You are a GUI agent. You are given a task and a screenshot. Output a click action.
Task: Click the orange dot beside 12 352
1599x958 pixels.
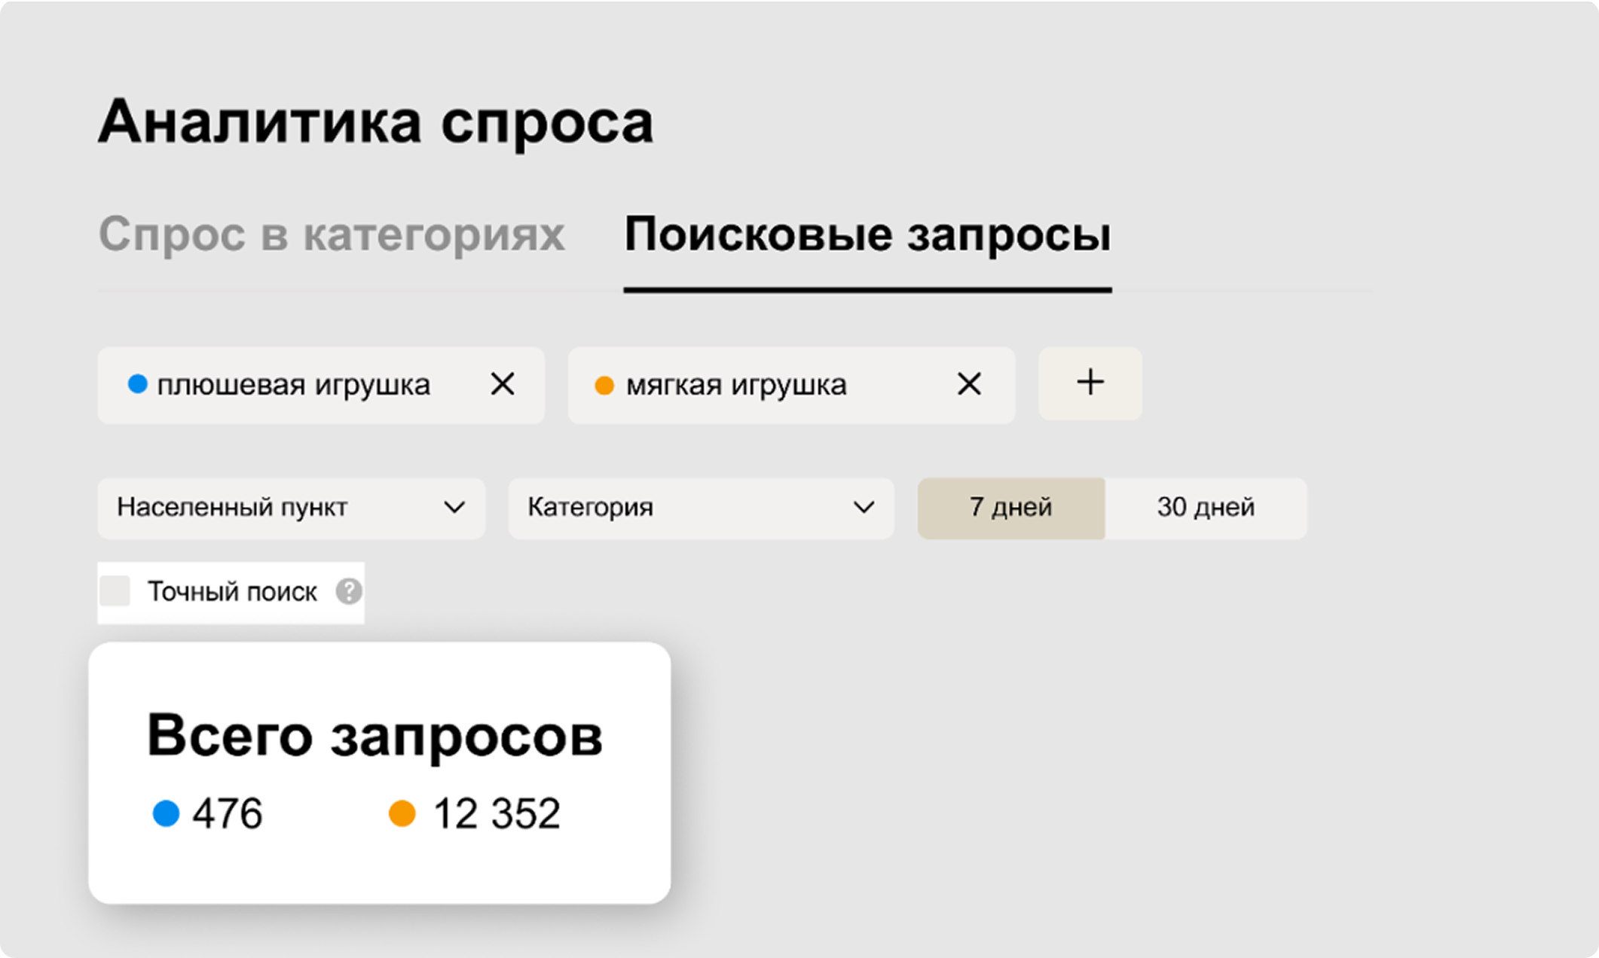(402, 813)
